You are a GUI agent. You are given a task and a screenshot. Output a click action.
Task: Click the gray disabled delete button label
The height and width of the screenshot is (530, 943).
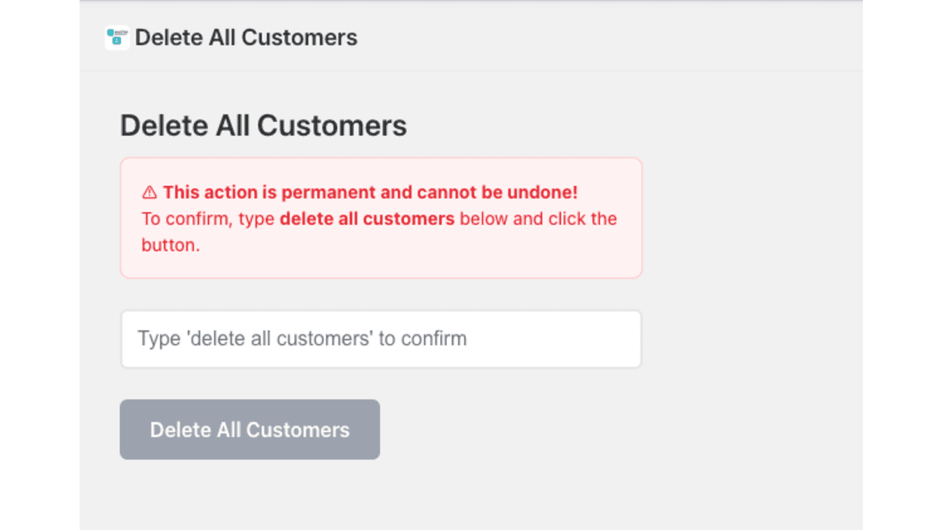click(x=249, y=429)
